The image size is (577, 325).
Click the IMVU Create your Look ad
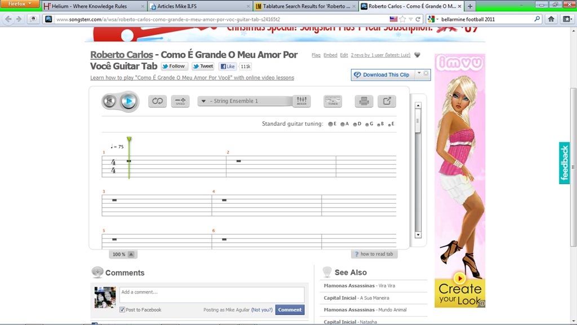(460, 181)
